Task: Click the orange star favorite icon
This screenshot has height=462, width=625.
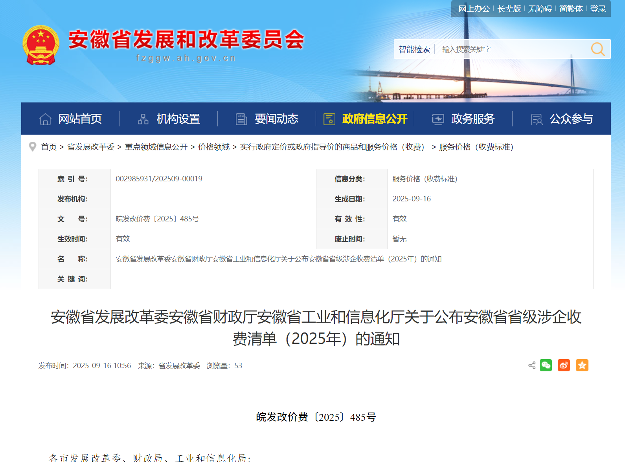Action: [582, 365]
